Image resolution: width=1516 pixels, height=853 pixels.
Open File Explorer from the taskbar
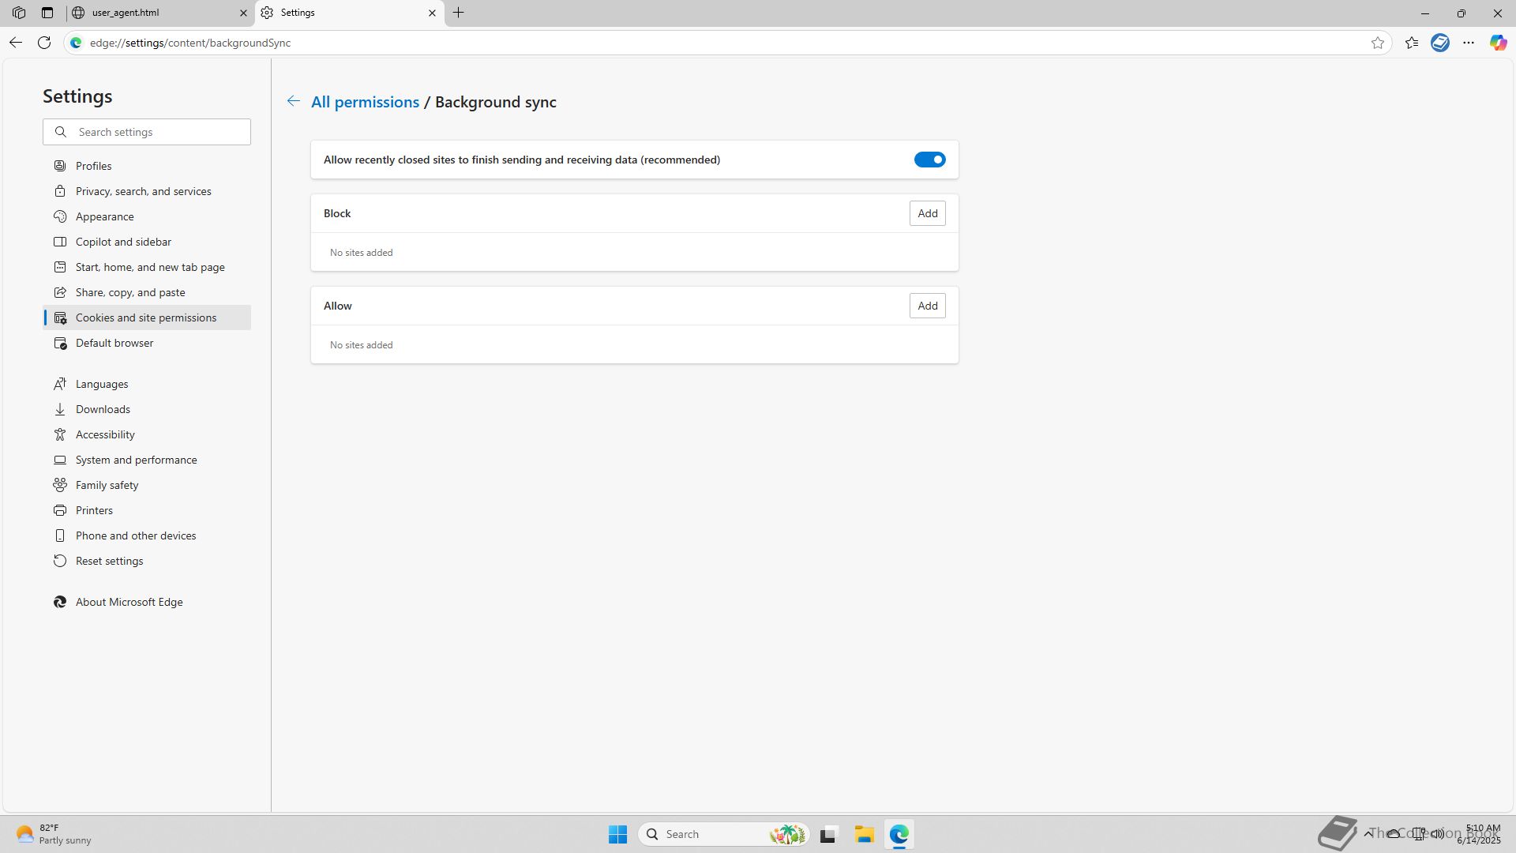[863, 834]
